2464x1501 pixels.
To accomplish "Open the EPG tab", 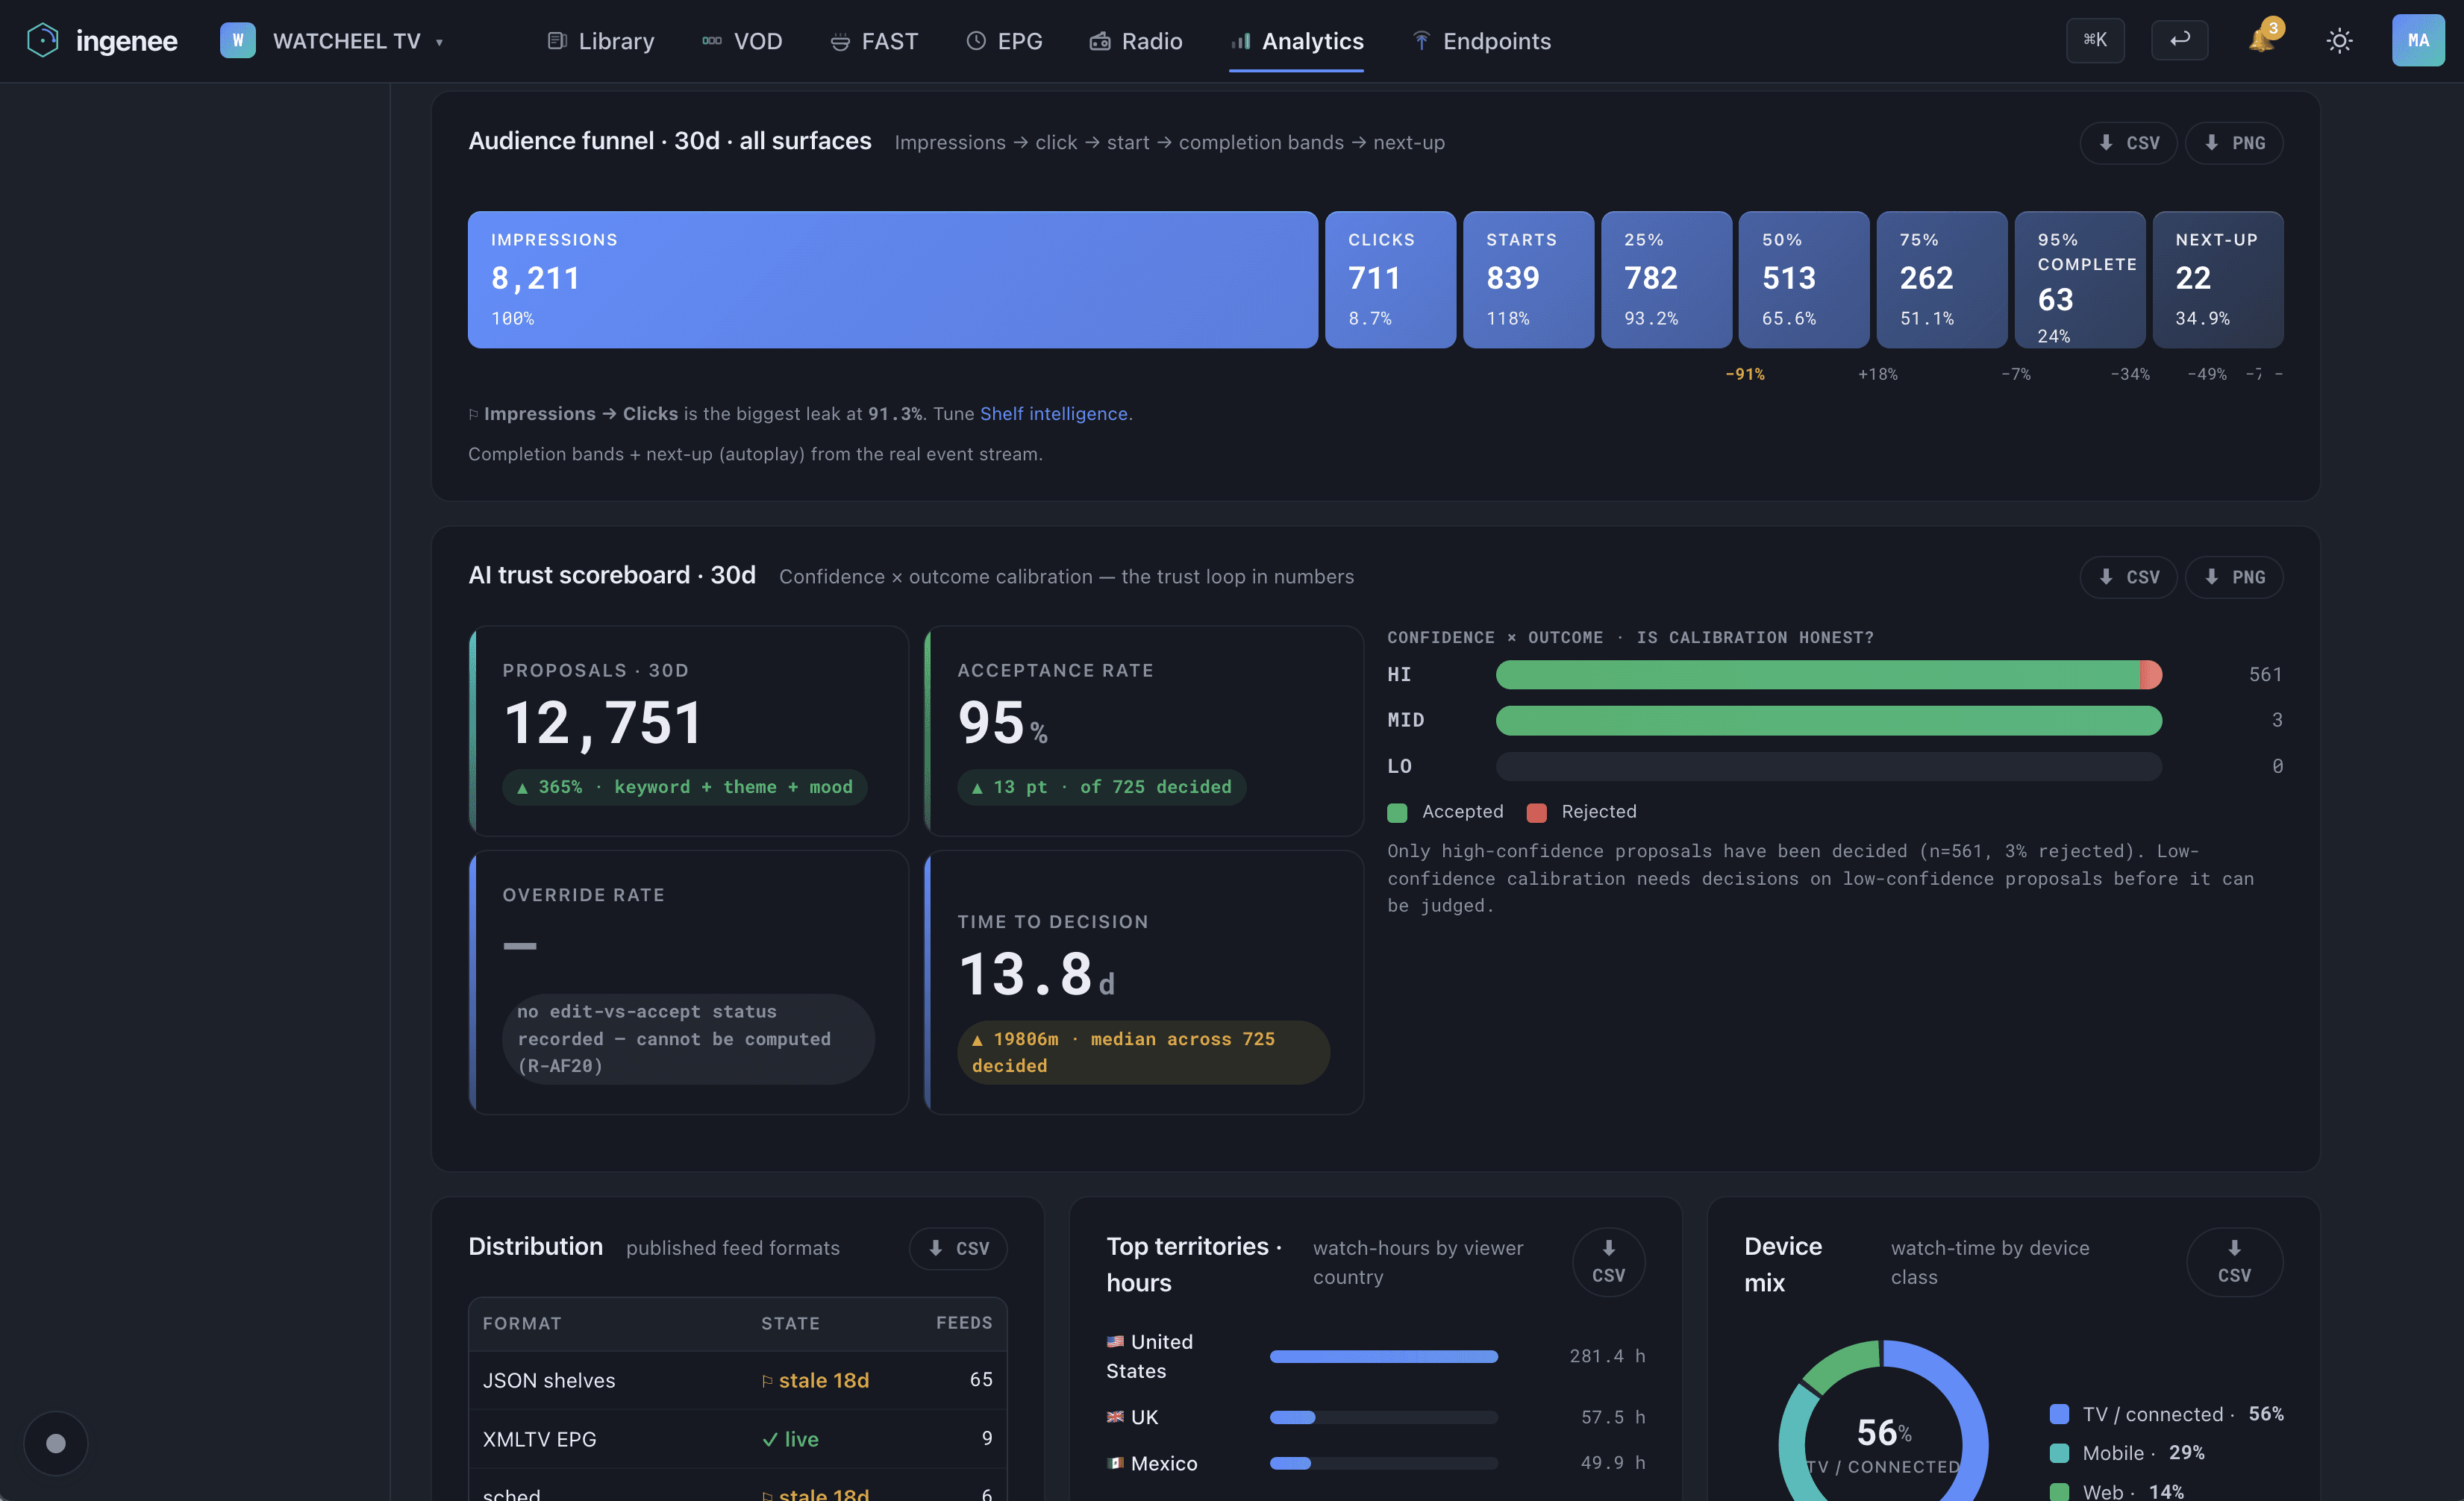I will tap(1004, 41).
